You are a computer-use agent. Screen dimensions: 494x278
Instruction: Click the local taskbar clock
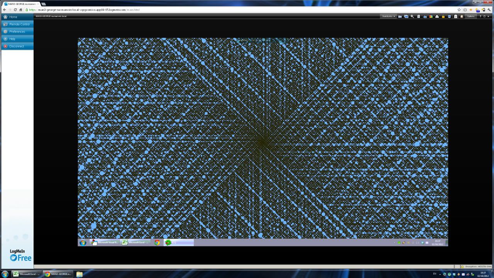(x=483, y=274)
